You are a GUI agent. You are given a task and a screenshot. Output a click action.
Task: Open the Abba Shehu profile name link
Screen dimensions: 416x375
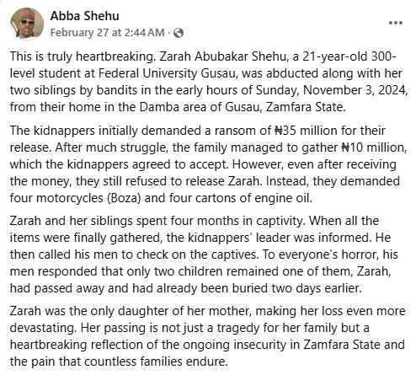click(85, 16)
